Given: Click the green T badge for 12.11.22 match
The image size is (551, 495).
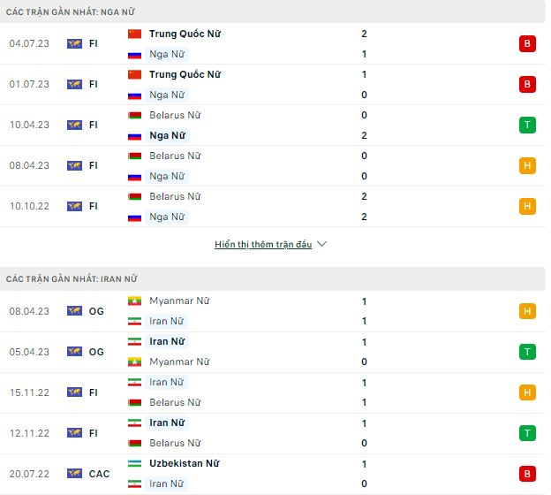Looking at the screenshot, I should pos(527,433).
